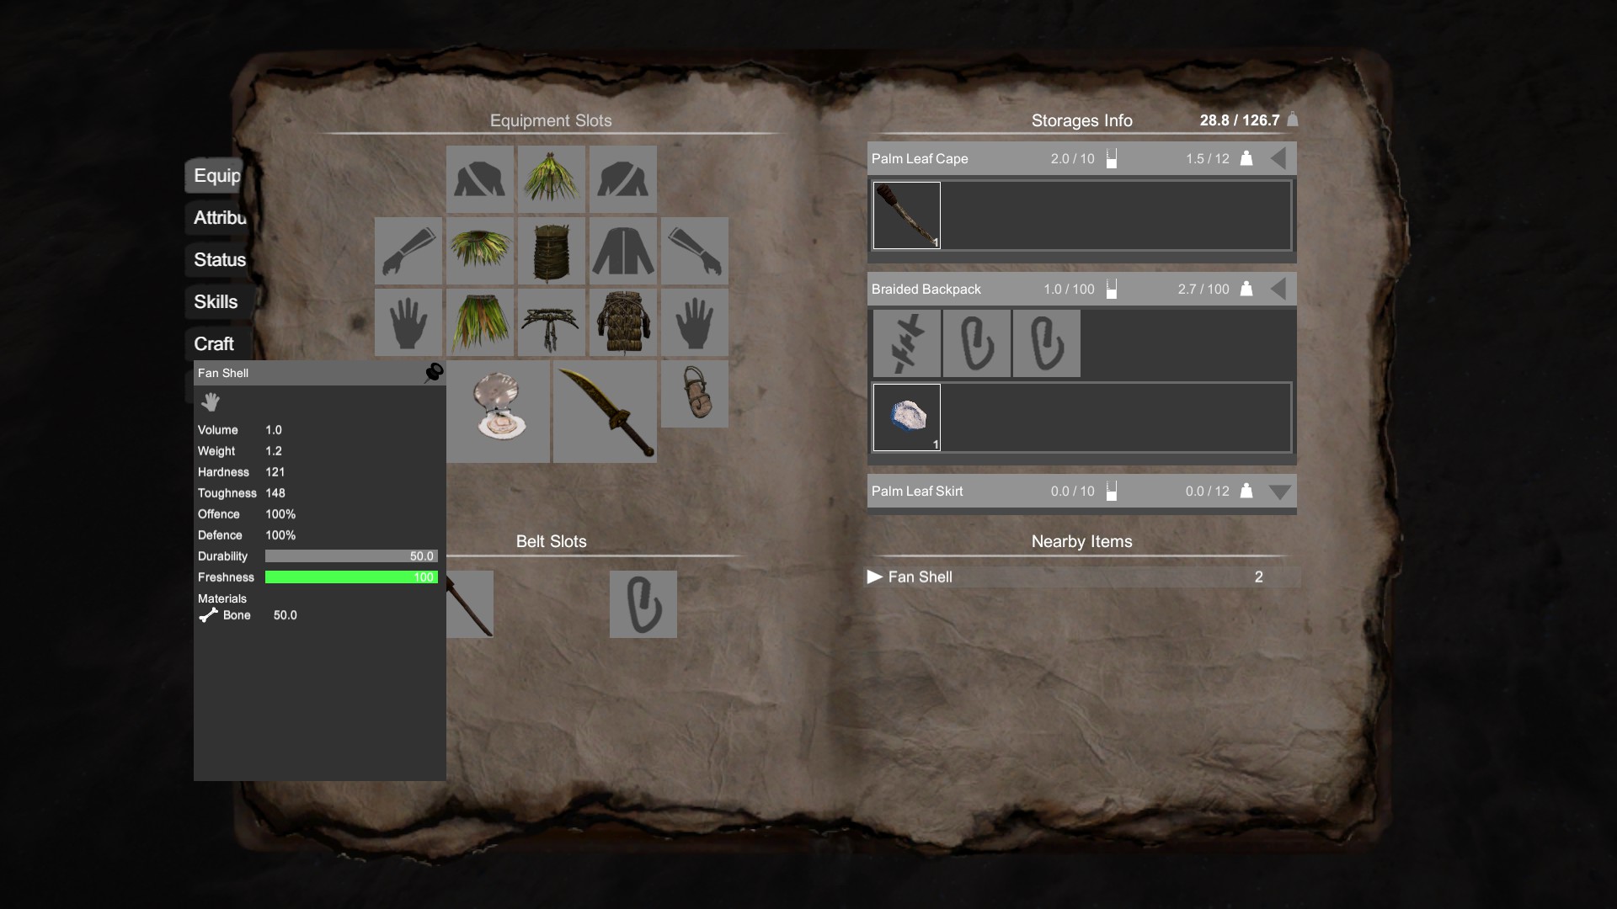Click the Equip tab button

click(216, 175)
